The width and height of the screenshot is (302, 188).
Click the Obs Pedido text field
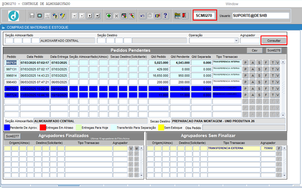point(244,128)
